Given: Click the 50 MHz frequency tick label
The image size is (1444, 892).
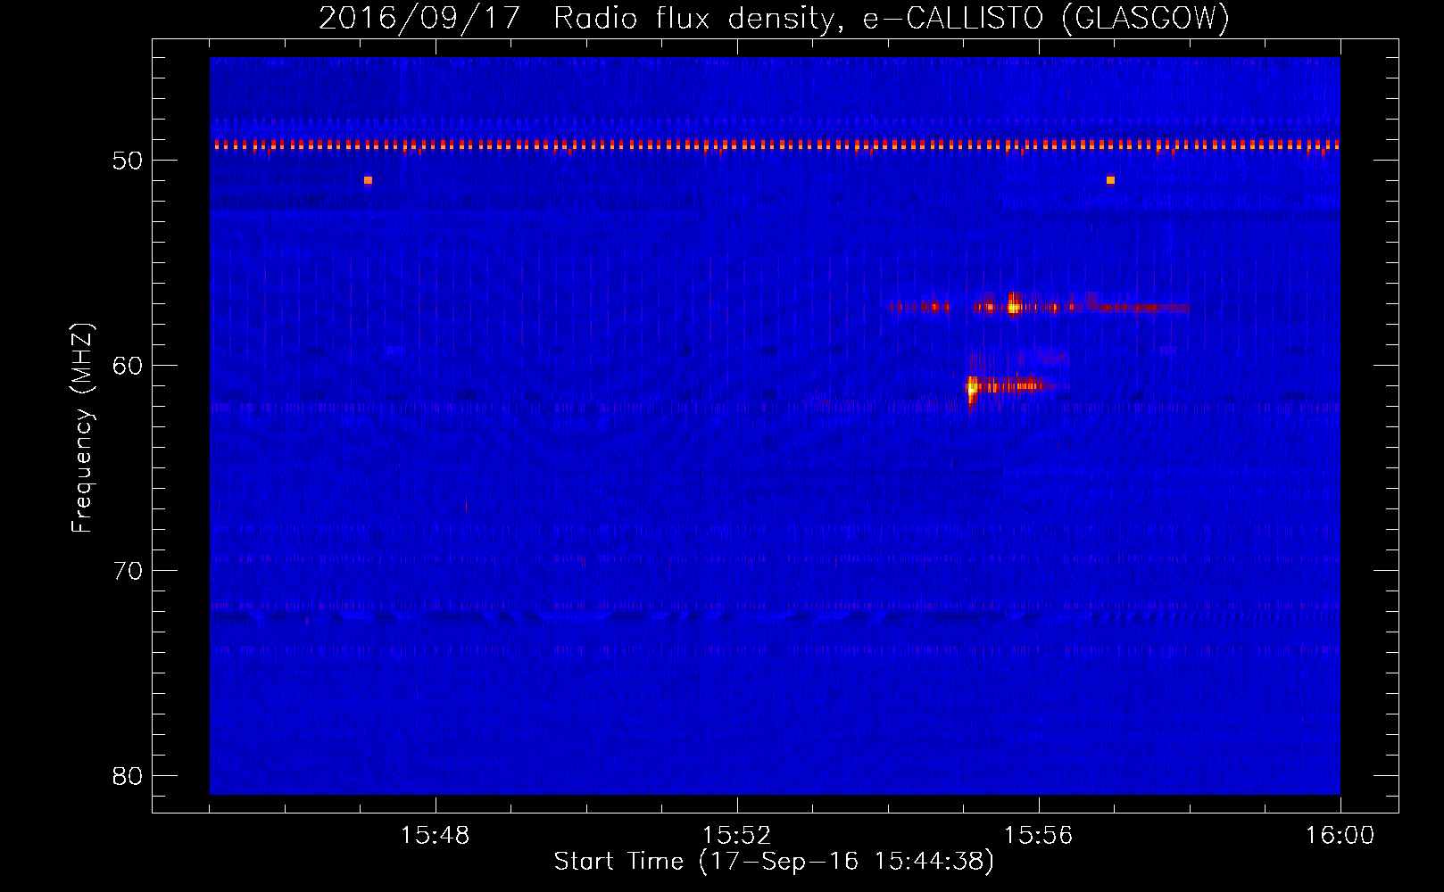Looking at the screenshot, I should coord(128,161).
